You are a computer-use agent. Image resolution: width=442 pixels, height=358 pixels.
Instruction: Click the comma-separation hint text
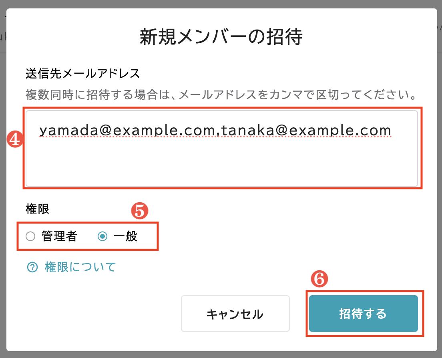219,95
